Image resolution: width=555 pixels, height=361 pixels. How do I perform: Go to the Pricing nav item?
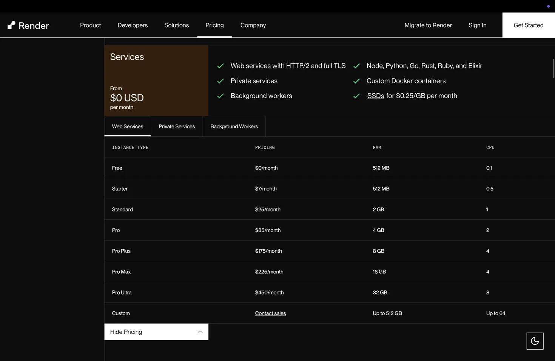point(214,25)
